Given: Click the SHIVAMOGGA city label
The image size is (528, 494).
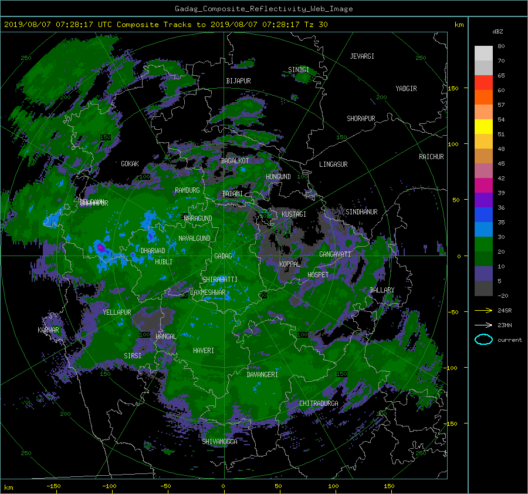Looking at the screenshot, I should [219, 441].
